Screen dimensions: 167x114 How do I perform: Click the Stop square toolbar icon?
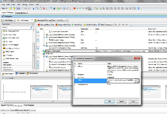pos(86,8)
